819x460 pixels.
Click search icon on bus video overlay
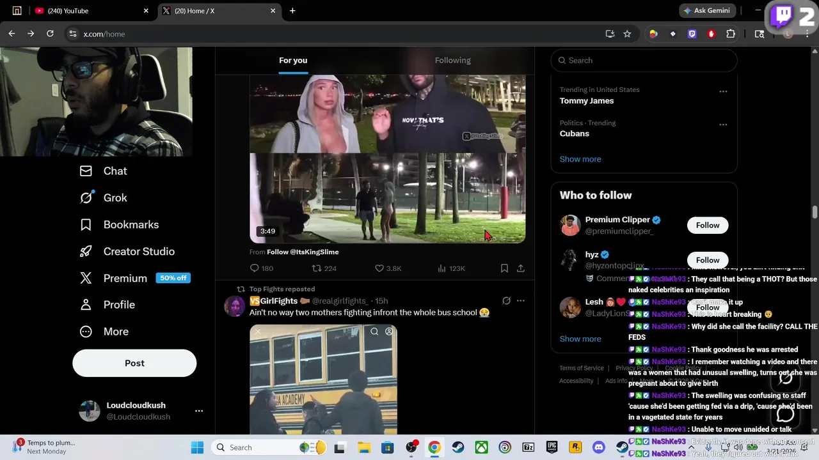coord(374,332)
